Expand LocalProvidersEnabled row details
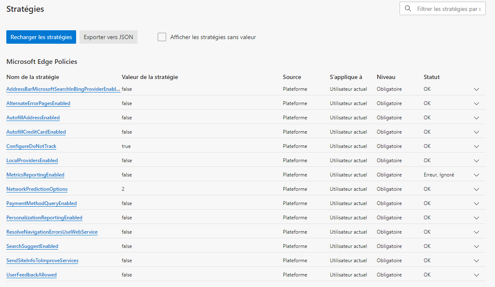Viewport: 495px width, 287px height. 476,161
